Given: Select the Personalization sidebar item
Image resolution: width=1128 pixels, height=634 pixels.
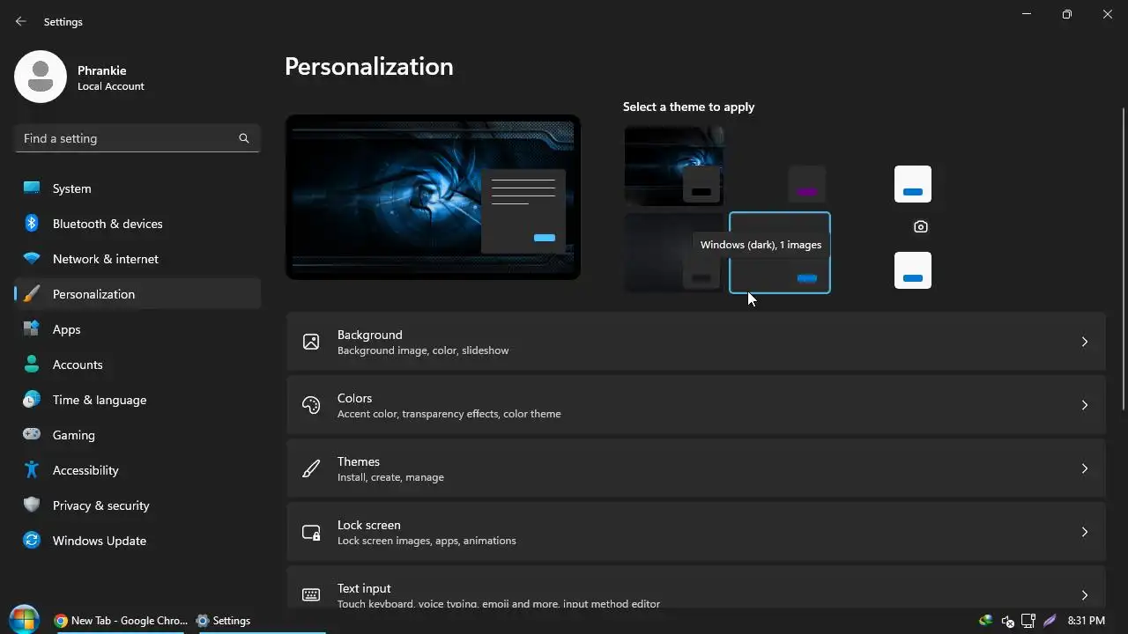Looking at the screenshot, I should point(137,294).
